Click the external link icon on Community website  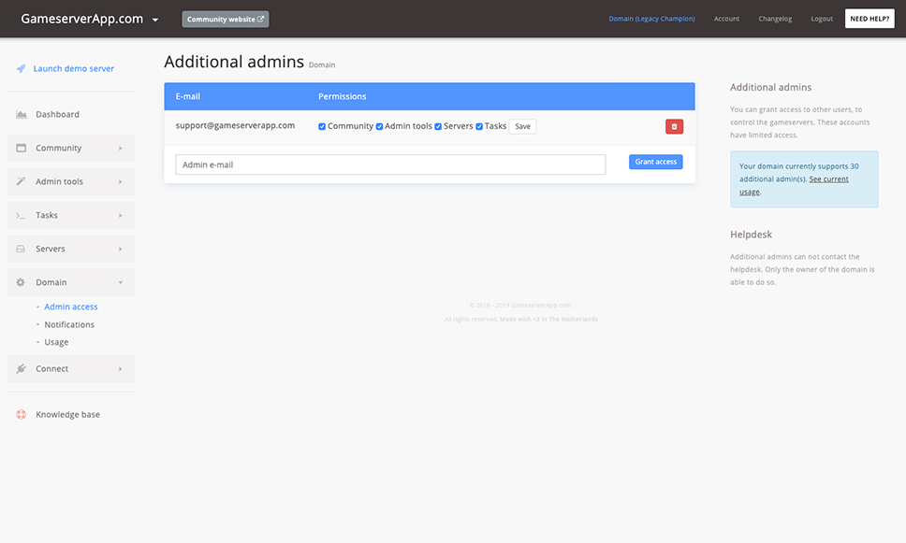click(x=260, y=19)
